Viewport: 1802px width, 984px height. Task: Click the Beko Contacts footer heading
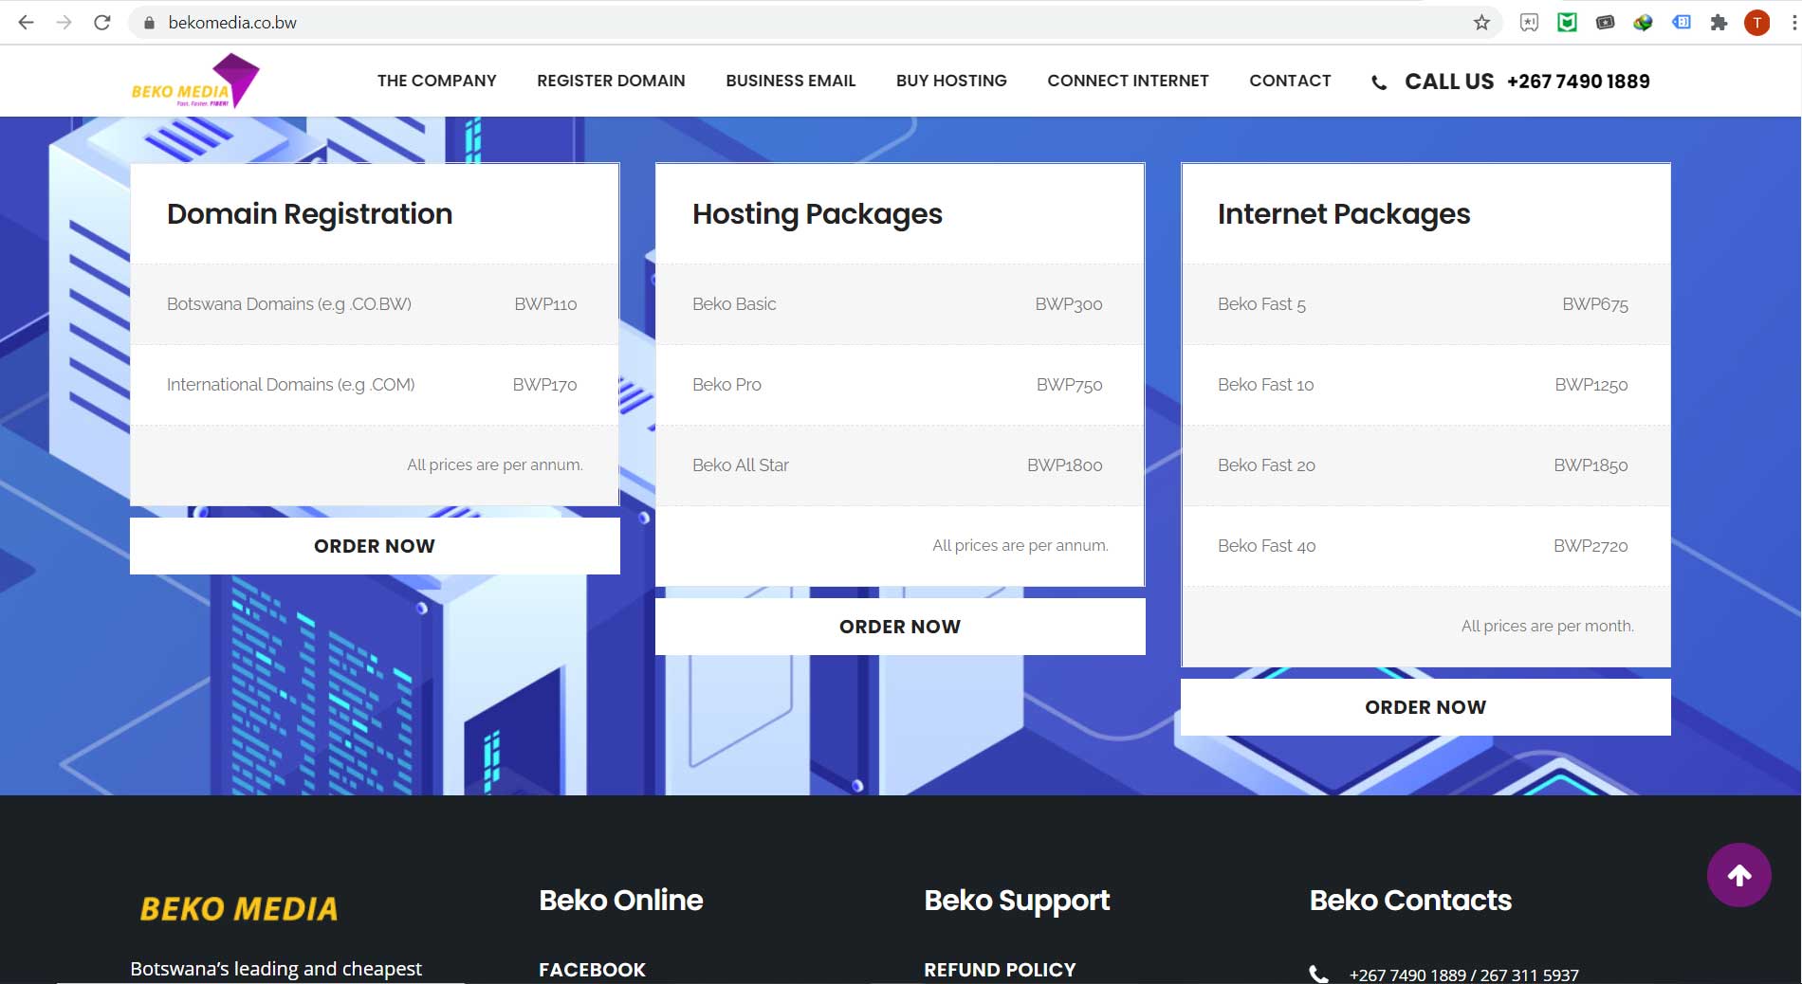1410,900
